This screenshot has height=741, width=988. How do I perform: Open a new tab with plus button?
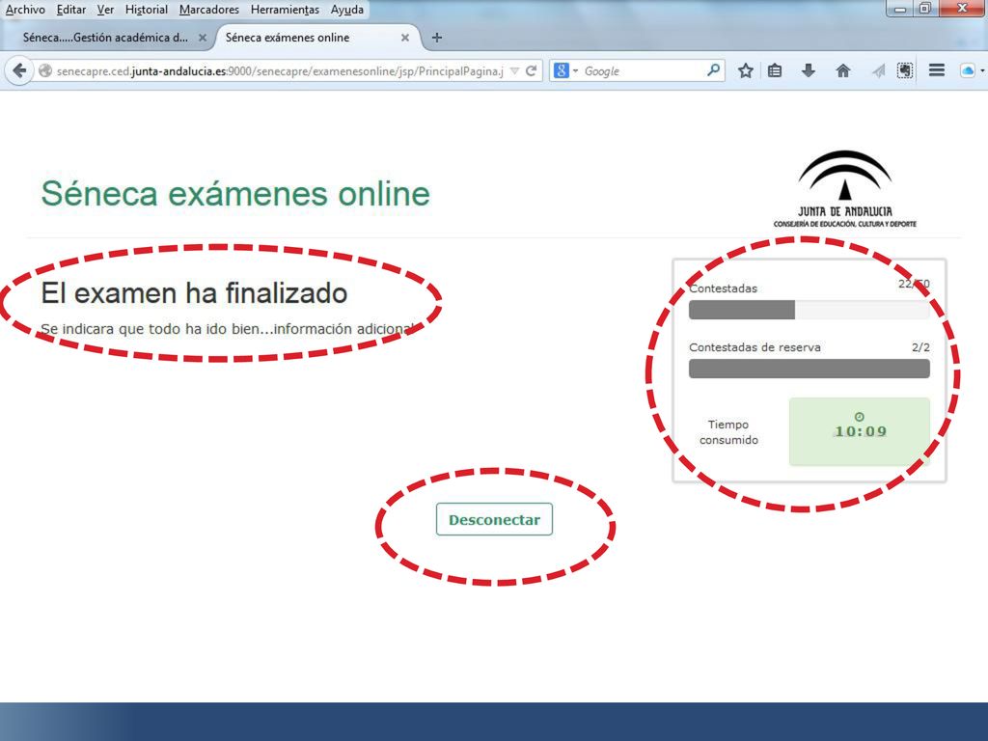pyautogui.click(x=437, y=38)
